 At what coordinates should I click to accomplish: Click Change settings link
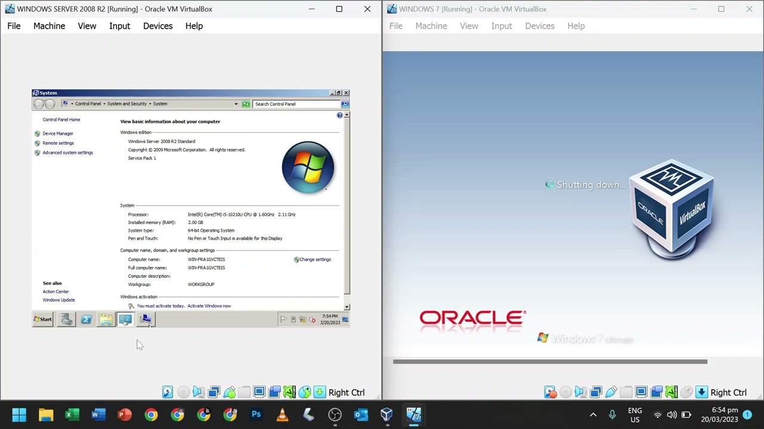pos(315,260)
